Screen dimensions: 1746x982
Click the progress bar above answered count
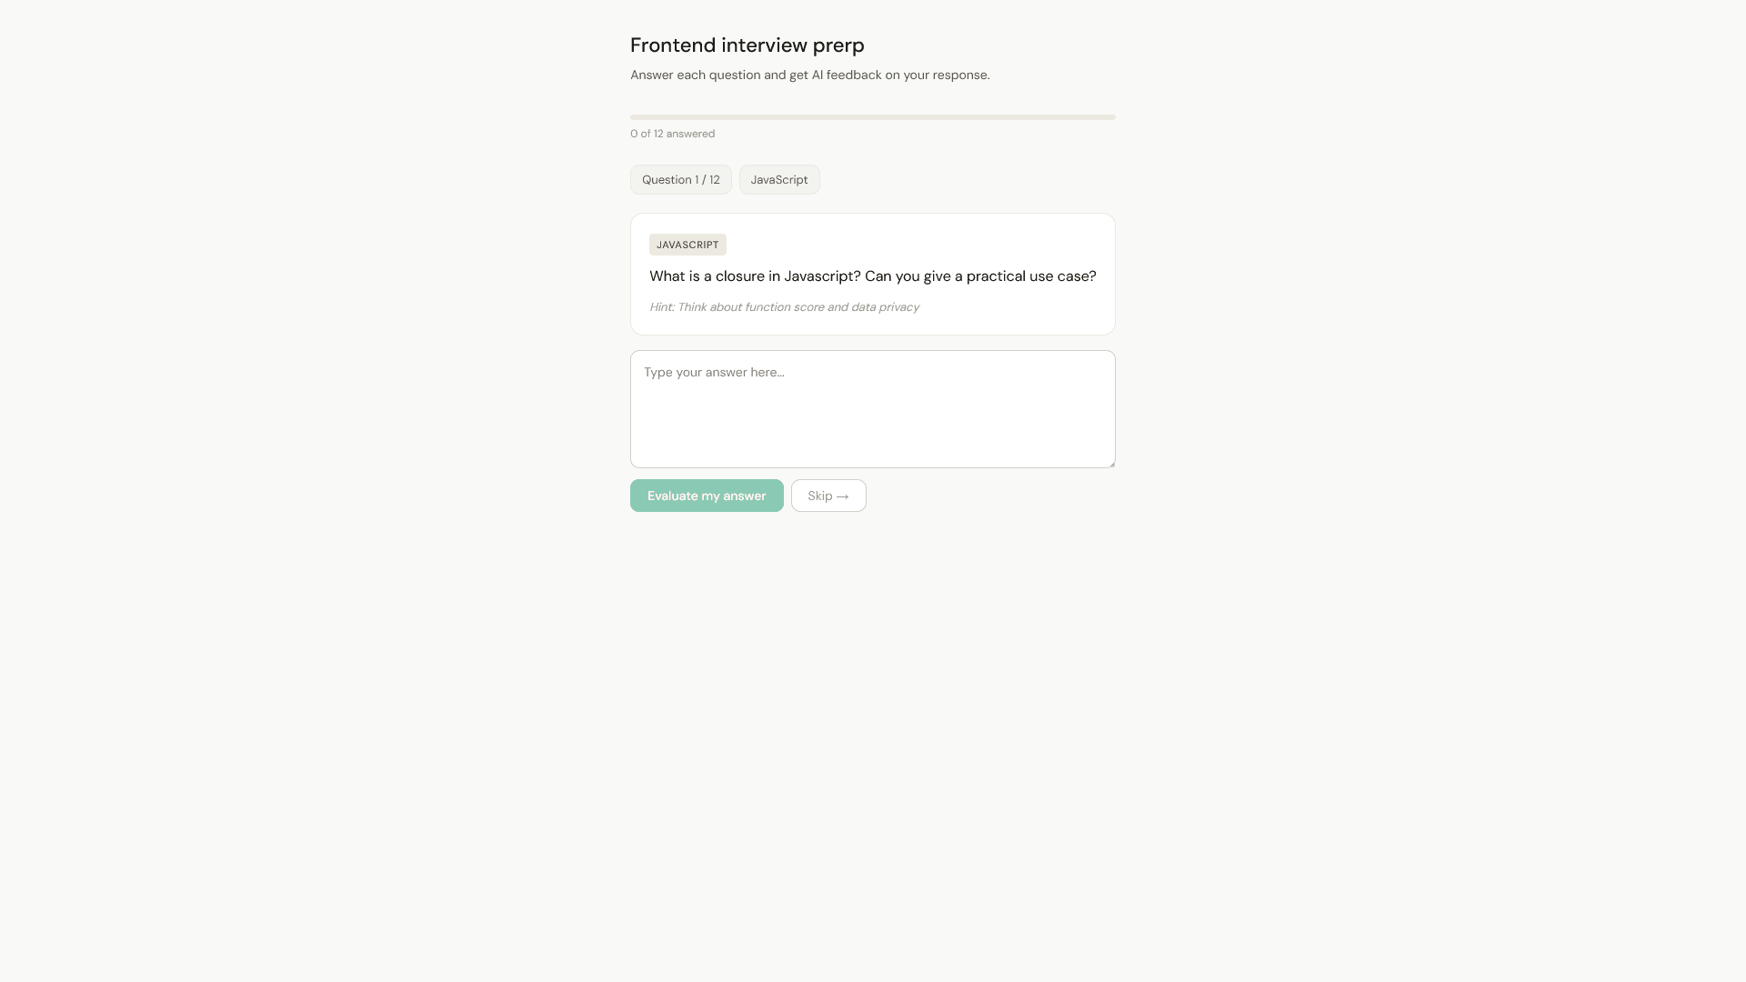pyautogui.click(x=872, y=116)
